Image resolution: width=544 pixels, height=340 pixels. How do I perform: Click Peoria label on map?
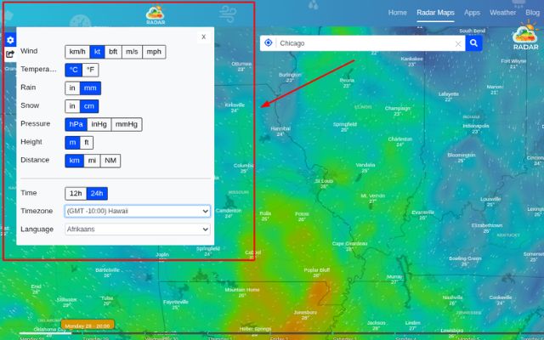coord(347,80)
